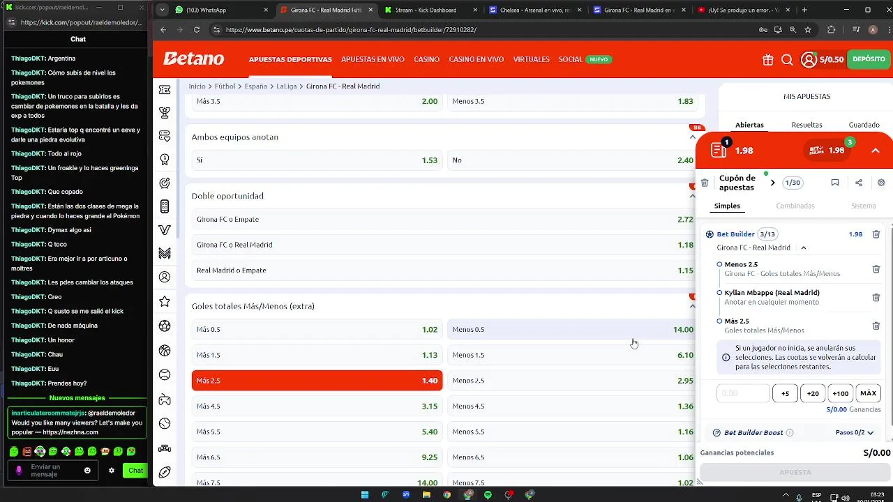893x502 pixels.
Task: Add +20 to the stake
Action: [813, 393]
